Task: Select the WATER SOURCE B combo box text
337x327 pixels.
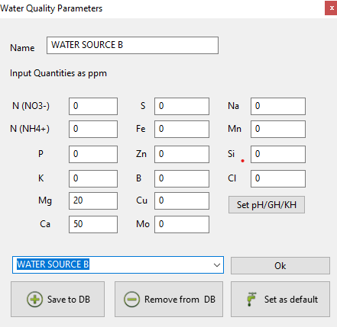Action: (53, 264)
